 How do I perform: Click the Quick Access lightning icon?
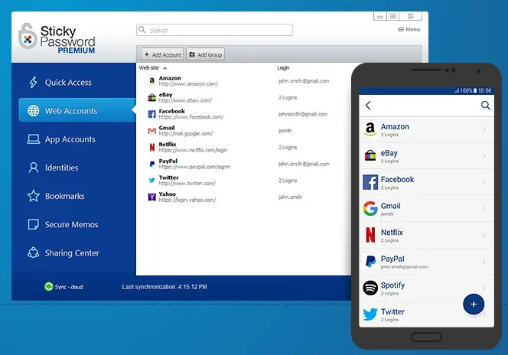33,83
